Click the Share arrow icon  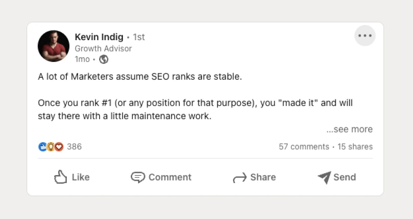click(240, 177)
